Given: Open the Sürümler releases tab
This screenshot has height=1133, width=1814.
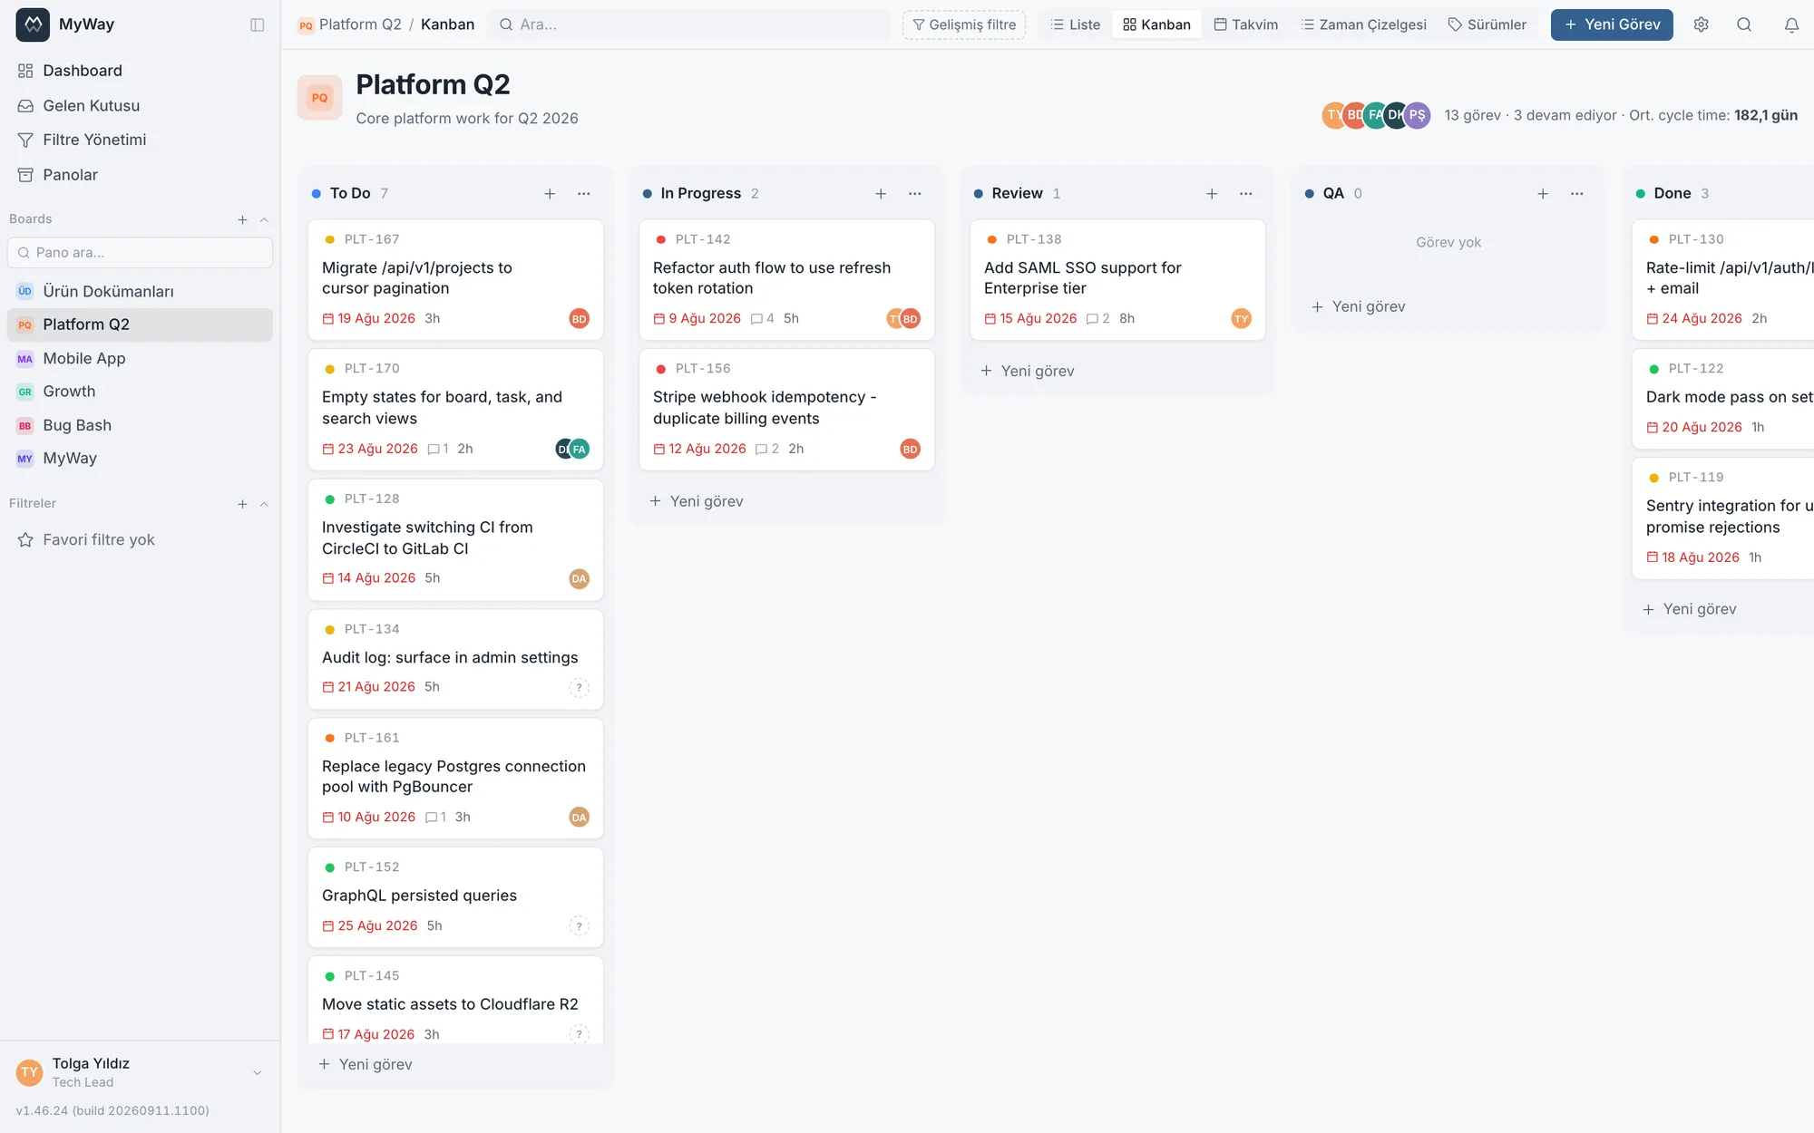Looking at the screenshot, I should point(1487,24).
